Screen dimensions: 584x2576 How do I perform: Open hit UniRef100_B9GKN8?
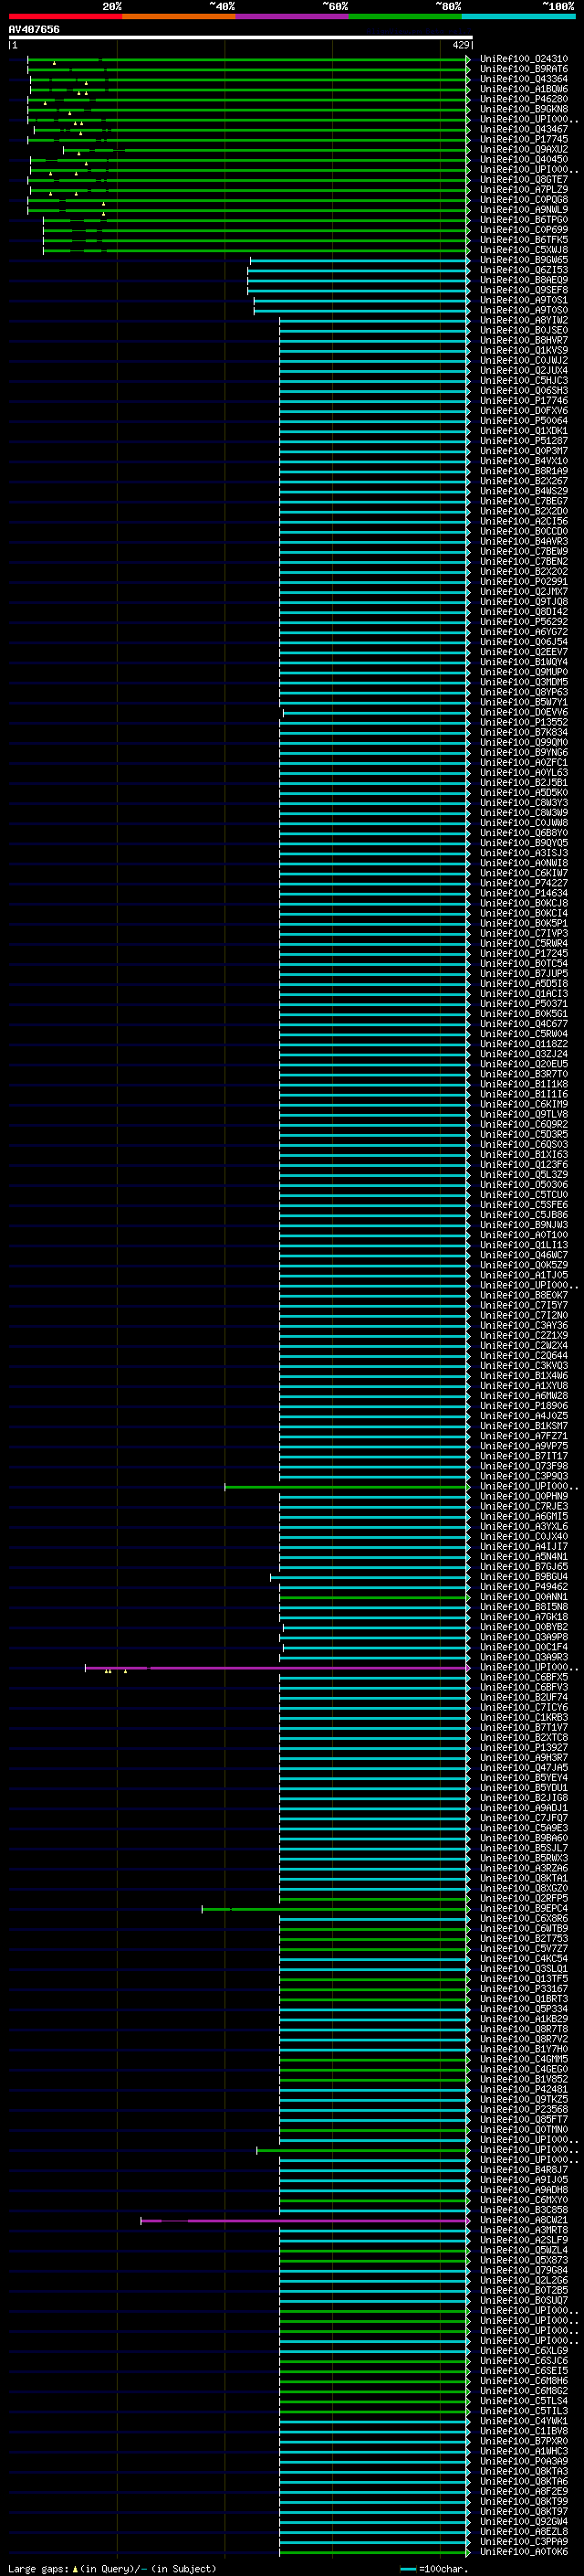(x=524, y=109)
